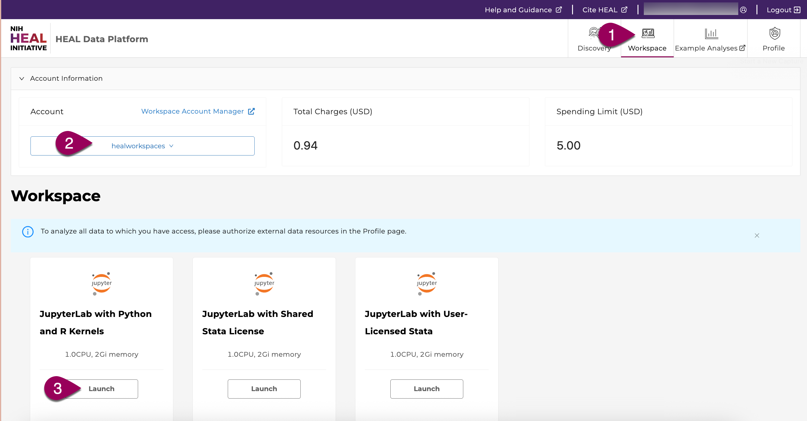Click the Jupyter logo on Python and R card
807x421 pixels.
coord(102,283)
